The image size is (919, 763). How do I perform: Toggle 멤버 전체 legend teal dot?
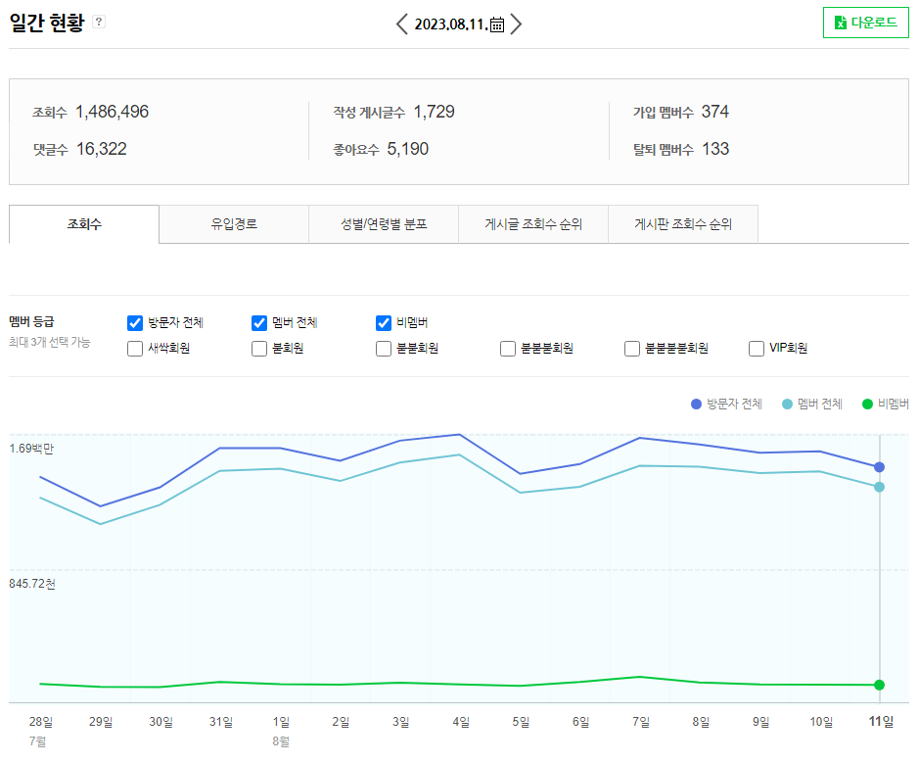(x=787, y=405)
